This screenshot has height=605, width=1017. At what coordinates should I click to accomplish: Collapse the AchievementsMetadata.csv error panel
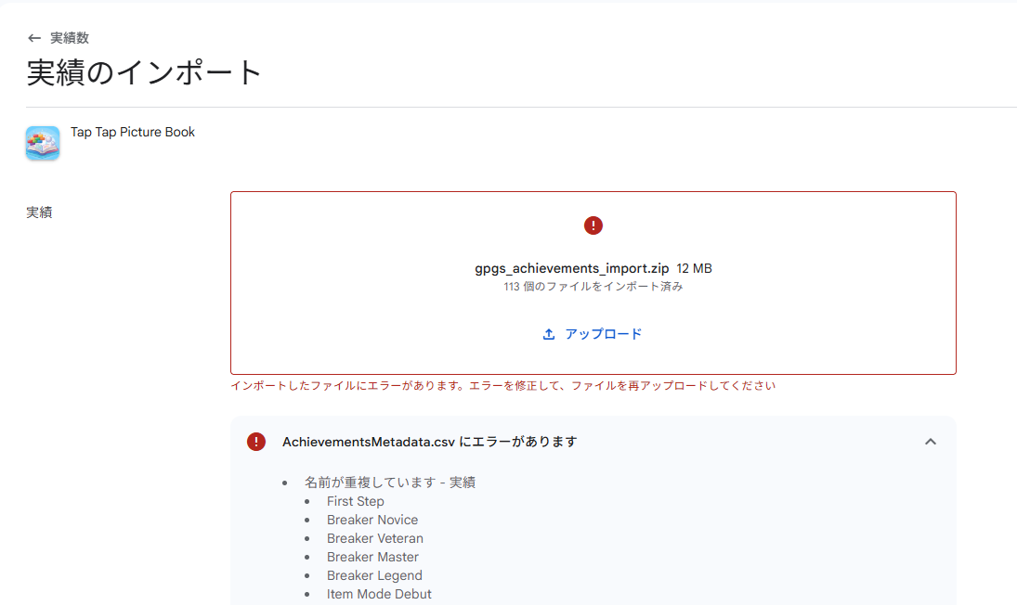(930, 442)
